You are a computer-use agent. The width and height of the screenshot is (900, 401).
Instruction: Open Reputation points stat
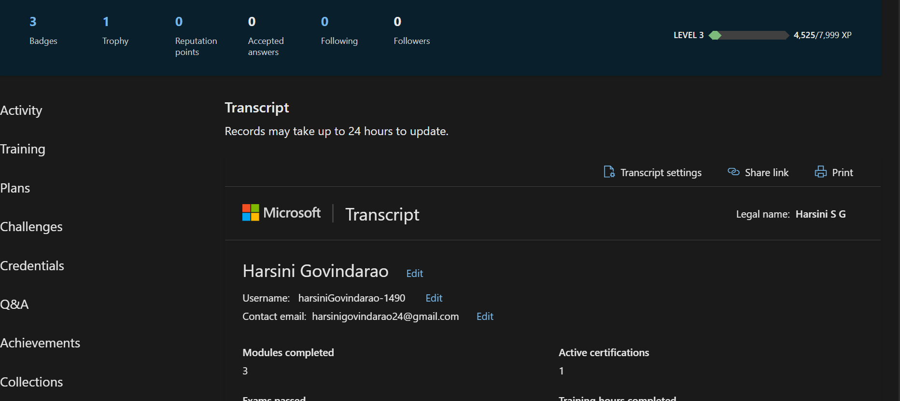click(x=196, y=36)
